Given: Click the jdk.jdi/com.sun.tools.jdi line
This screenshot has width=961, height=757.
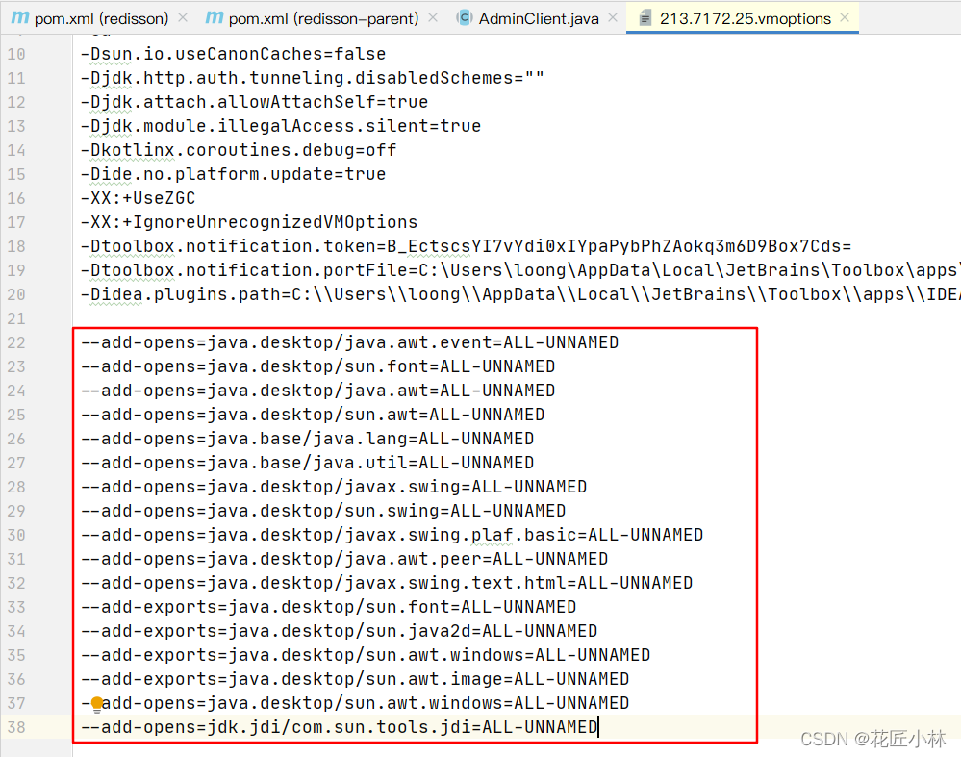Looking at the screenshot, I should coord(339,727).
